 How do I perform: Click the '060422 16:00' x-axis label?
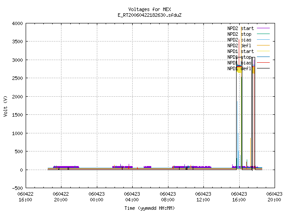point(26,197)
